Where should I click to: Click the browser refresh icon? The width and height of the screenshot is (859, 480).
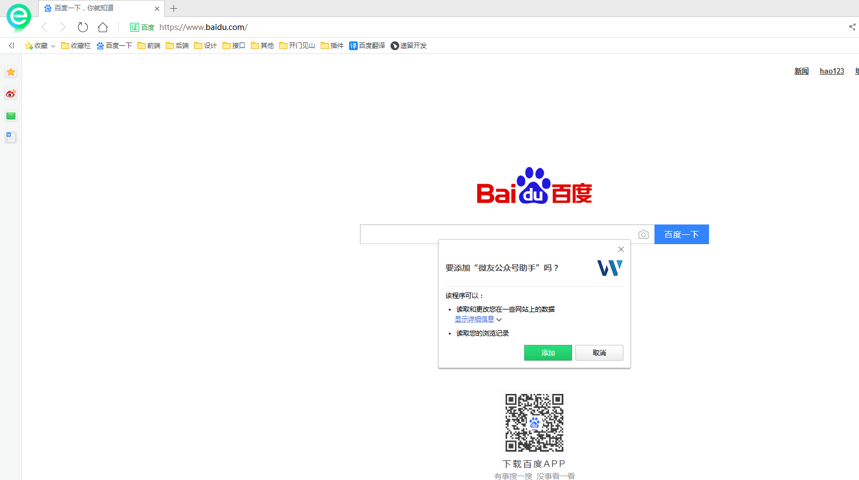click(x=83, y=27)
